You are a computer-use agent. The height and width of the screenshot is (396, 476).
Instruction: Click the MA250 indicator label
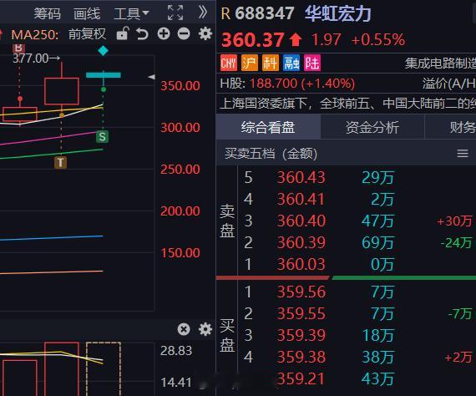(x=34, y=34)
